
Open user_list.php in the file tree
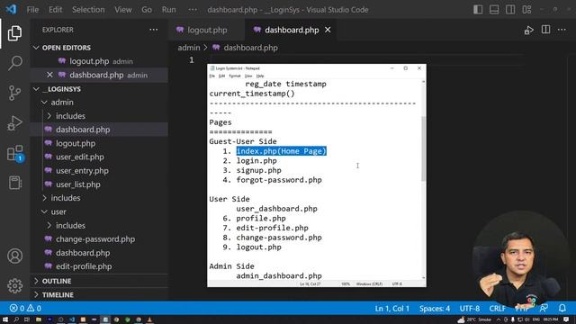pyautogui.click(x=78, y=184)
